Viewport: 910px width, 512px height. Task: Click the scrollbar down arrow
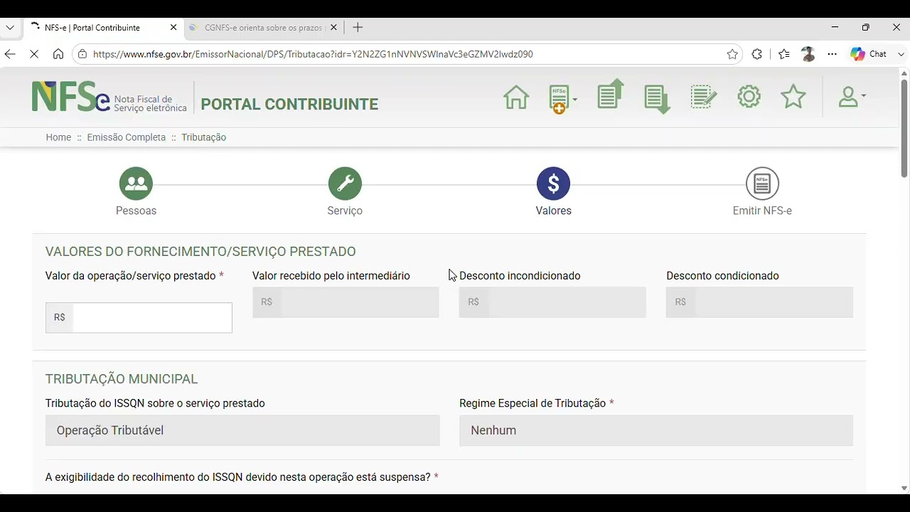pyautogui.click(x=904, y=489)
